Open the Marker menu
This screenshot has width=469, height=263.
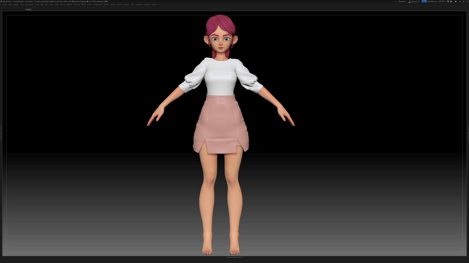coord(69,4)
